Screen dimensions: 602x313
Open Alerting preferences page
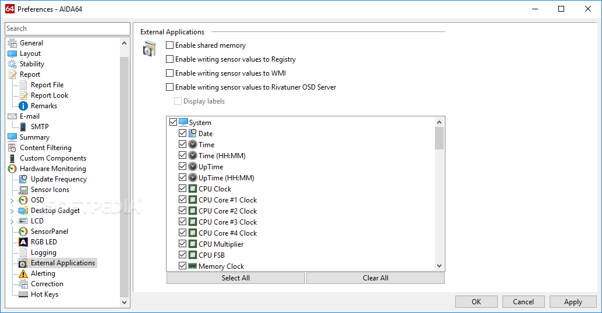[x=43, y=273]
